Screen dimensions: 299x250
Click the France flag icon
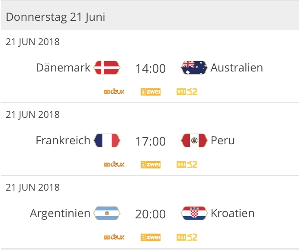[x=107, y=140]
